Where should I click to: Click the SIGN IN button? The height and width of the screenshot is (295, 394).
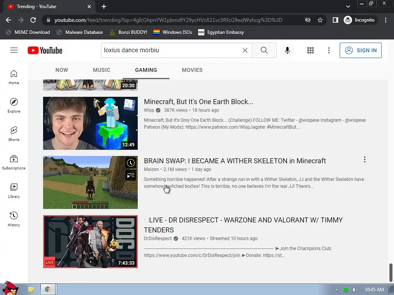(361, 50)
